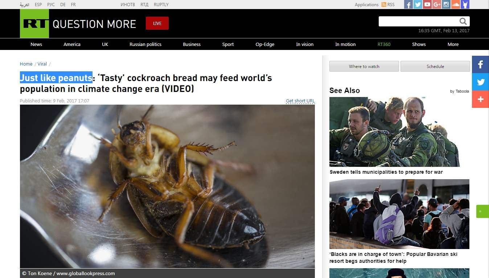Viewport: 489px width, 278px height.
Task: Open the More navigation menu
Action: [453, 44]
